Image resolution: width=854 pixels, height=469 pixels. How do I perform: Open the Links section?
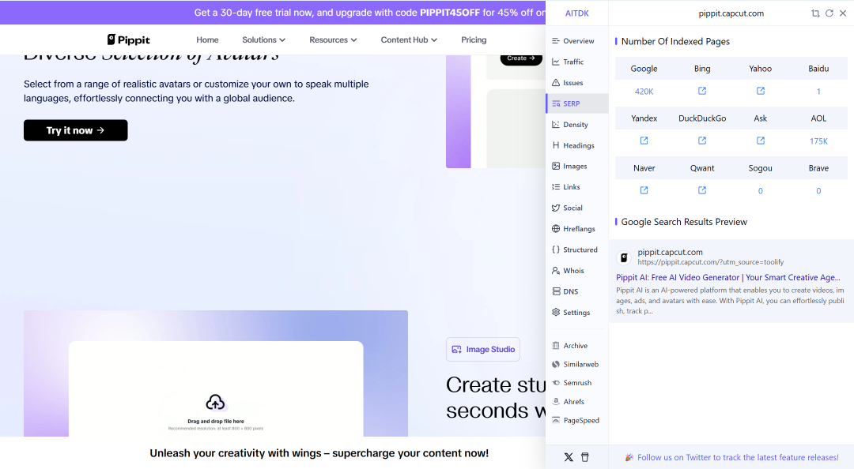click(x=566, y=187)
